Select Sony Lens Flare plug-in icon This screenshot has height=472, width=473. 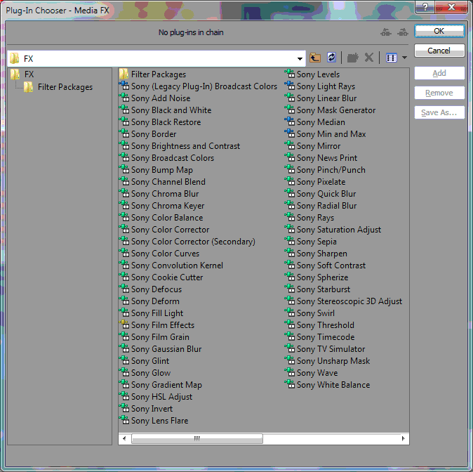tap(124, 420)
